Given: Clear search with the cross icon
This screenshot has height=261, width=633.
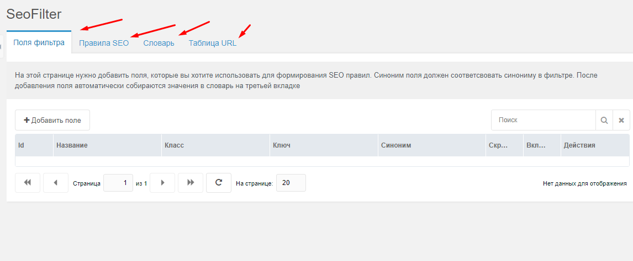Looking at the screenshot, I should pos(621,120).
